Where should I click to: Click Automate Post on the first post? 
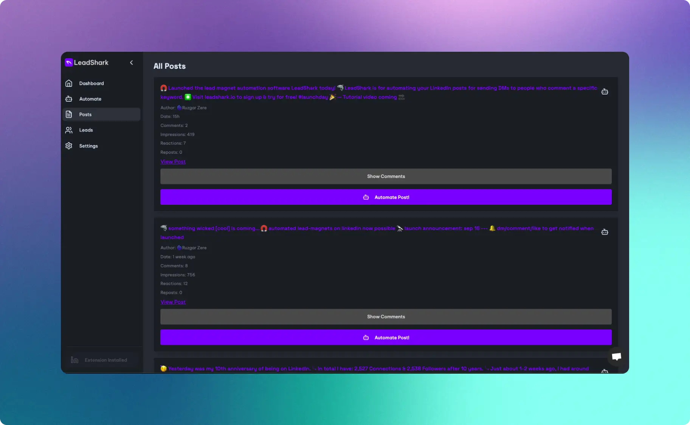(386, 197)
